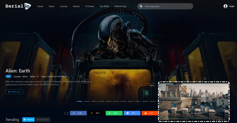237x123 pixels.
Task: Share on Facebook with 3.3k shares
Action: click(x=78, y=113)
